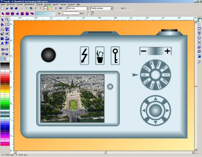Image resolution: width=202 pixels, height=157 pixels.
Task: Select the magnifier zoom tool
Action: click(7, 20)
